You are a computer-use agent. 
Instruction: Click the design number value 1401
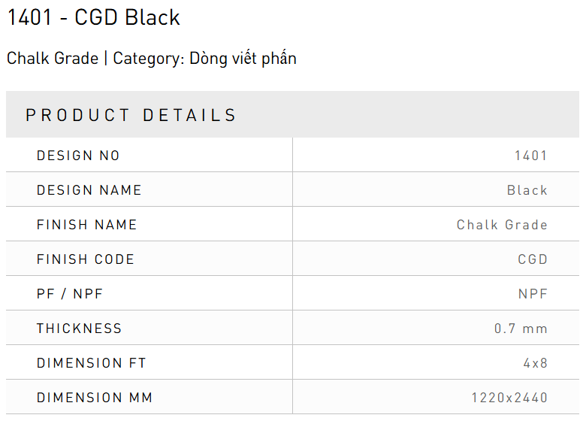[x=530, y=156]
